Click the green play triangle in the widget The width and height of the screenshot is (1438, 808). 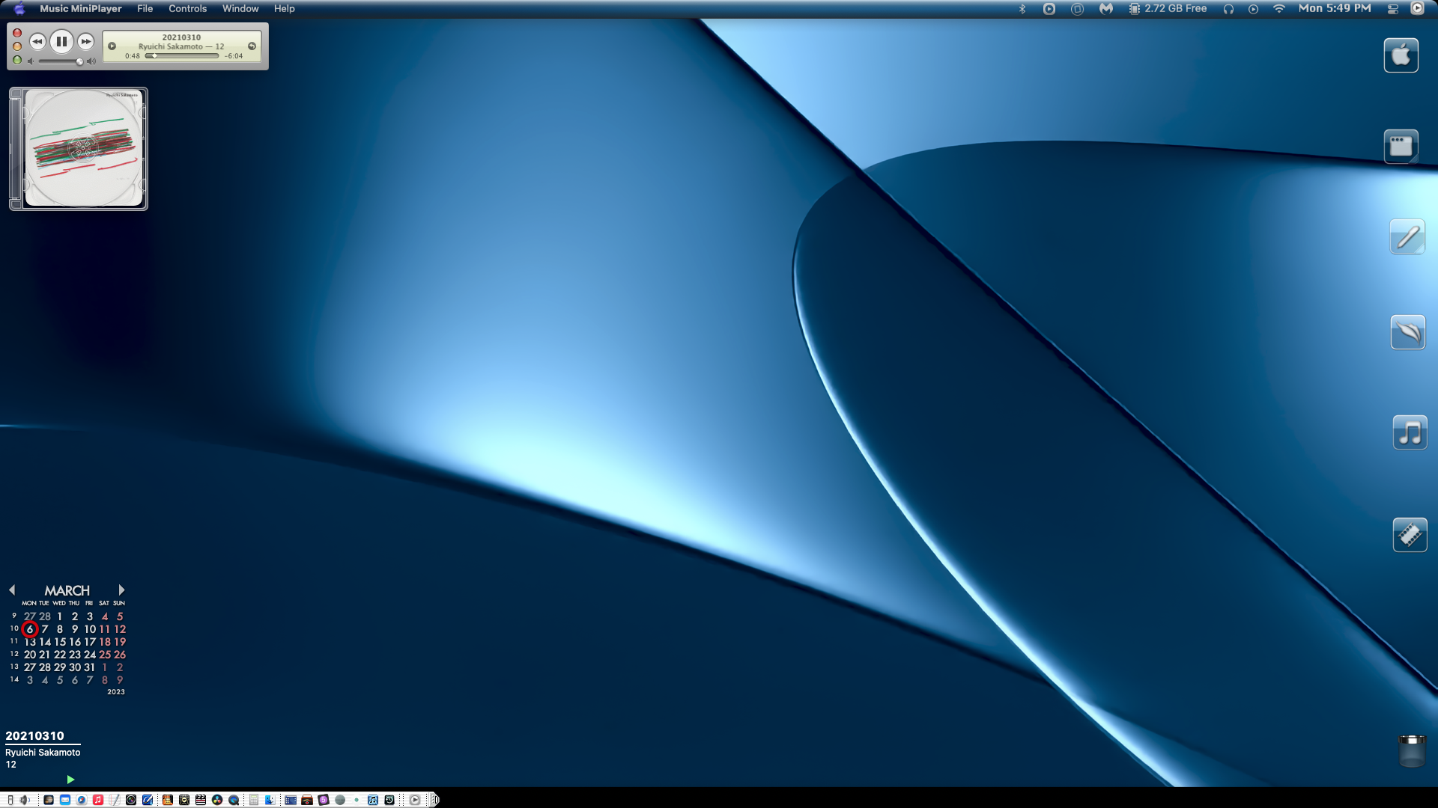70,780
